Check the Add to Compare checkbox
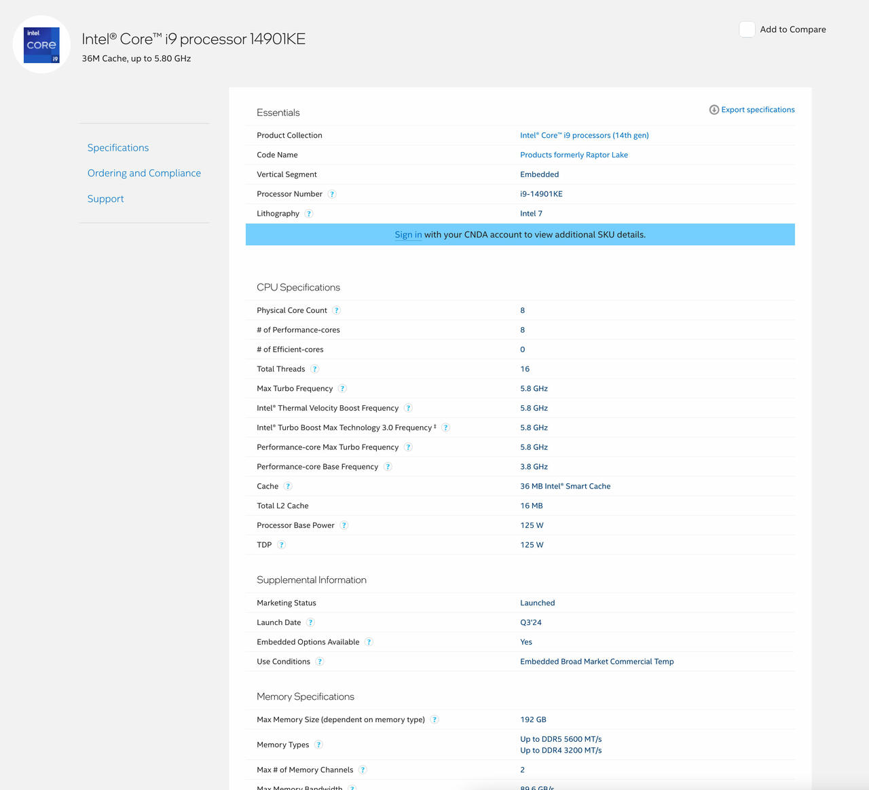Screen dimensions: 869x790 coord(747,29)
